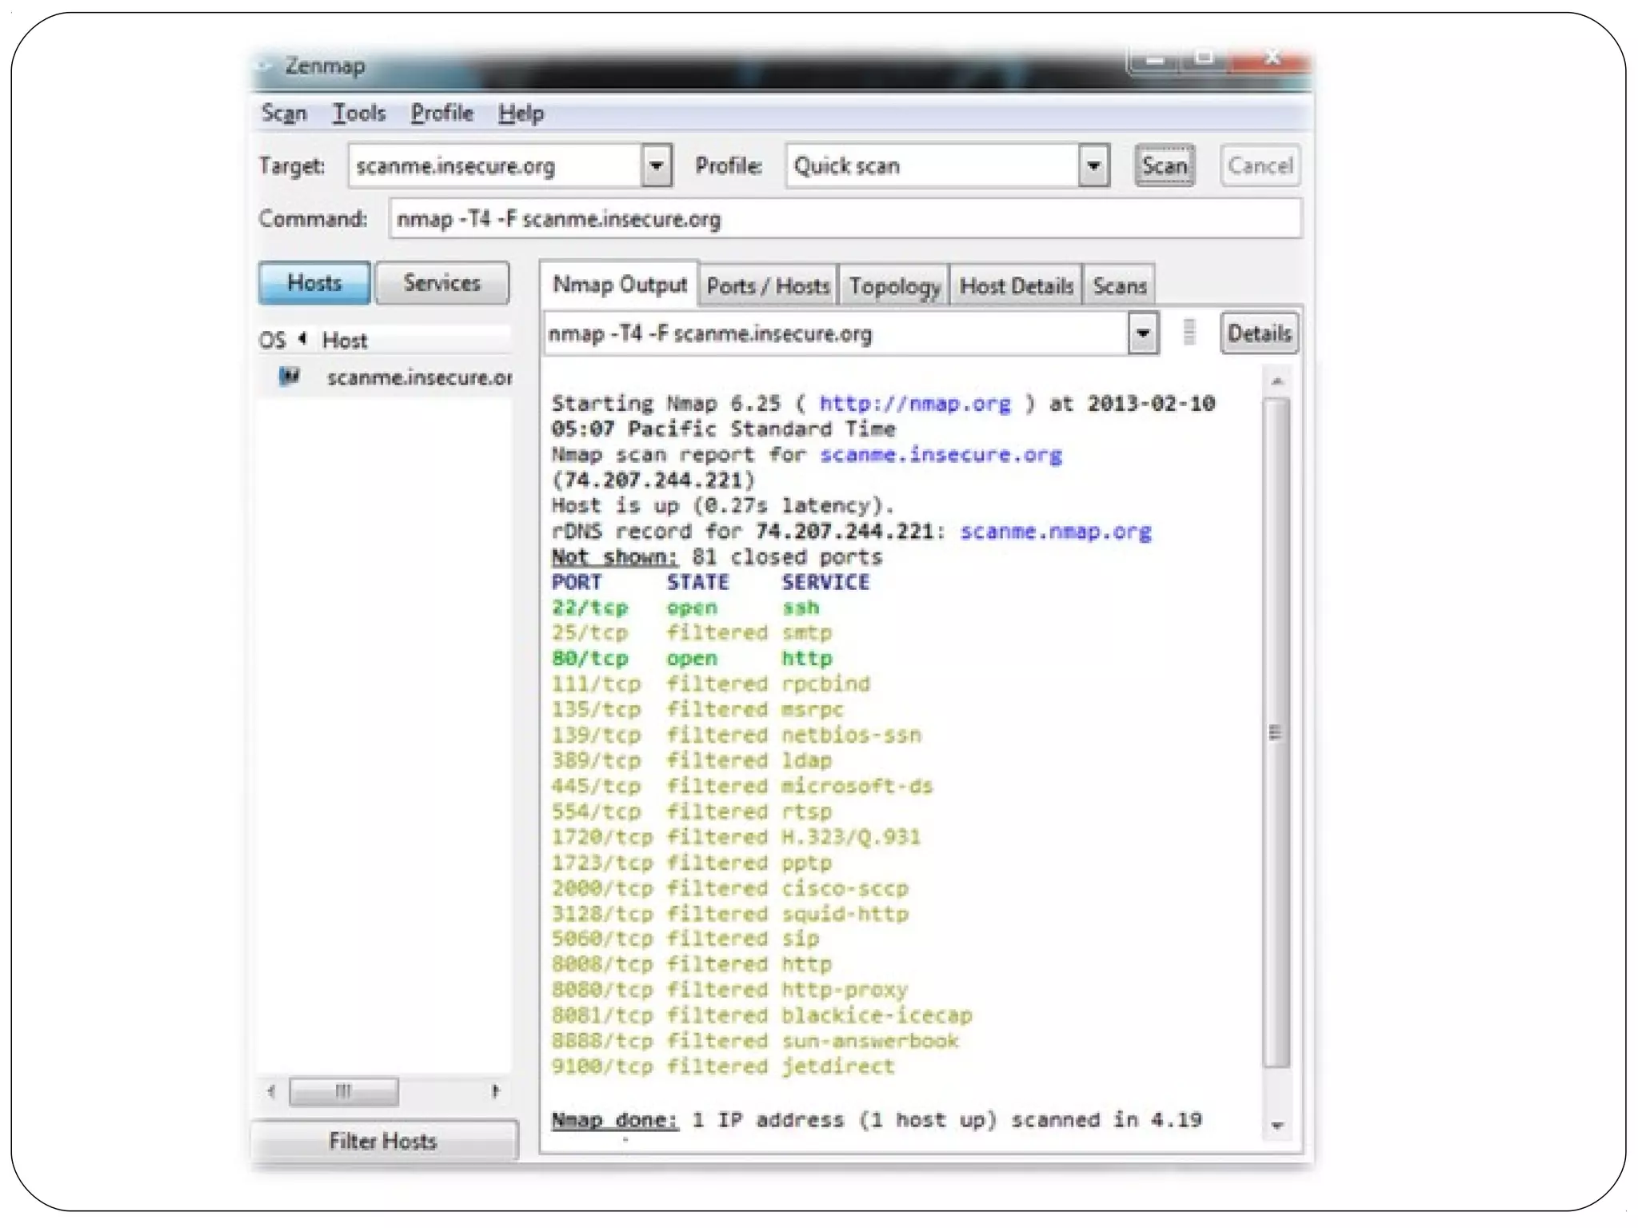Expand the Target dropdown list
Image resolution: width=1638 pixels, height=1228 pixels.
click(656, 166)
